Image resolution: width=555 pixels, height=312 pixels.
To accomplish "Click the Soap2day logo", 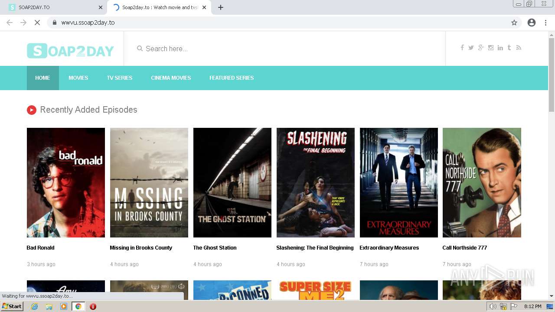I will [x=70, y=51].
